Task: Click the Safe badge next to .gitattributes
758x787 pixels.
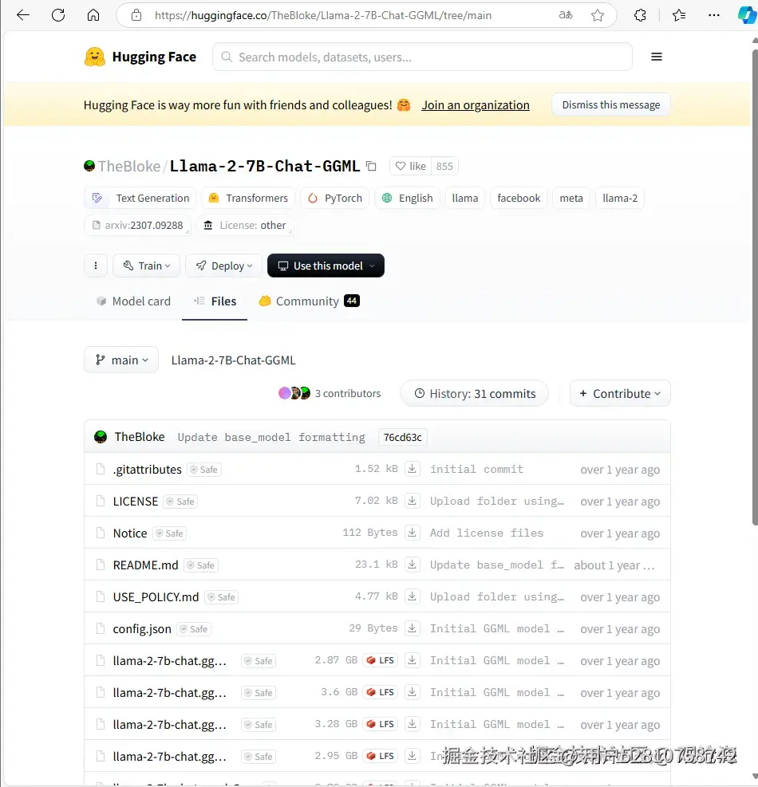Action: click(204, 470)
